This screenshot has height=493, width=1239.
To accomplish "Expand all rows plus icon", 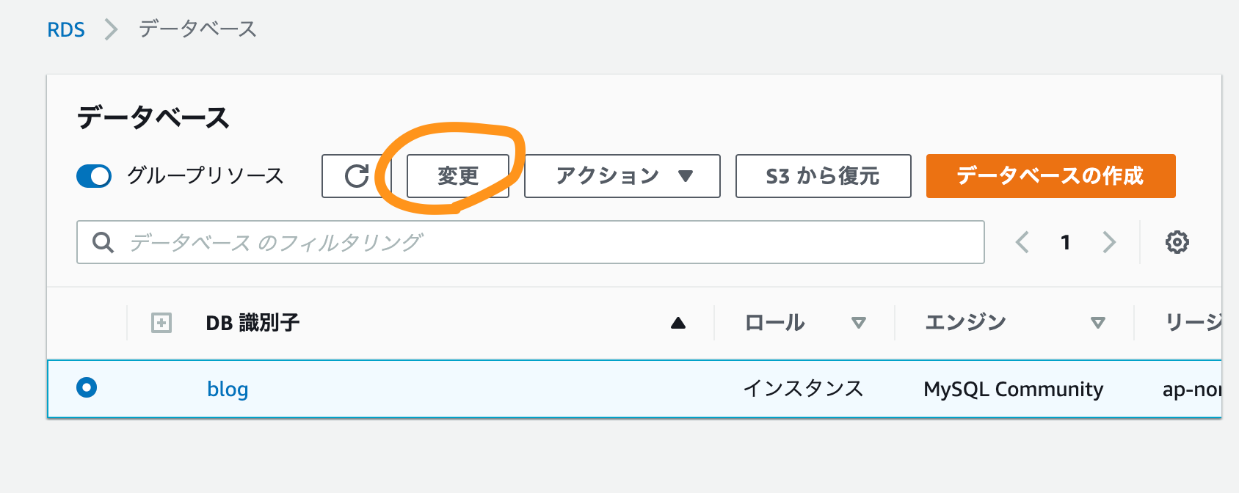I will (x=161, y=323).
